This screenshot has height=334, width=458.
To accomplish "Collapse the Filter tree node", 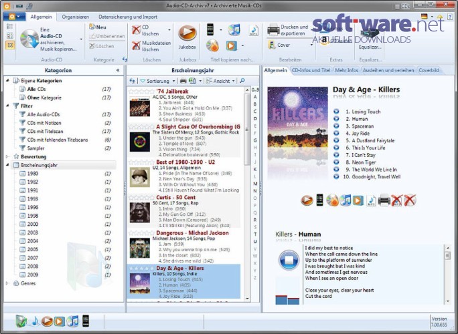I will pyautogui.click(x=7, y=106).
